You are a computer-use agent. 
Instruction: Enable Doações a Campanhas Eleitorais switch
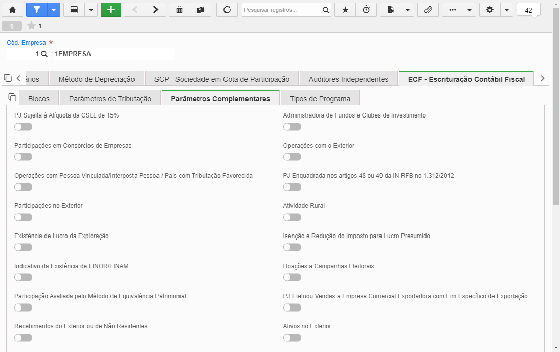pos(292,277)
